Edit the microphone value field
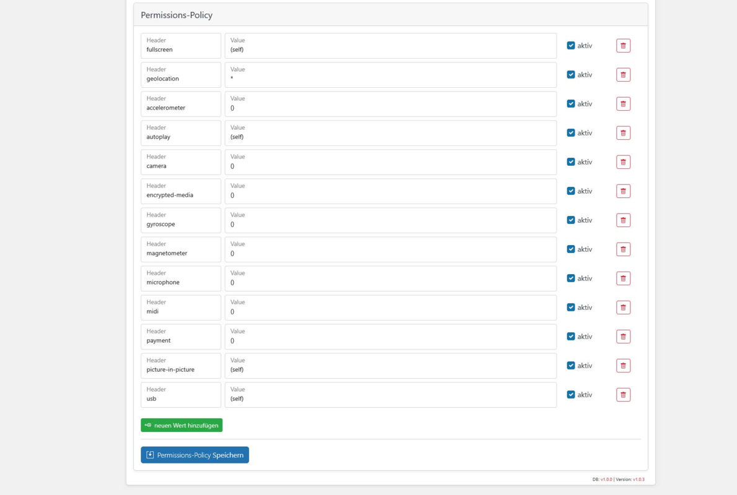This screenshot has width=737, height=495. tap(391, 278)
